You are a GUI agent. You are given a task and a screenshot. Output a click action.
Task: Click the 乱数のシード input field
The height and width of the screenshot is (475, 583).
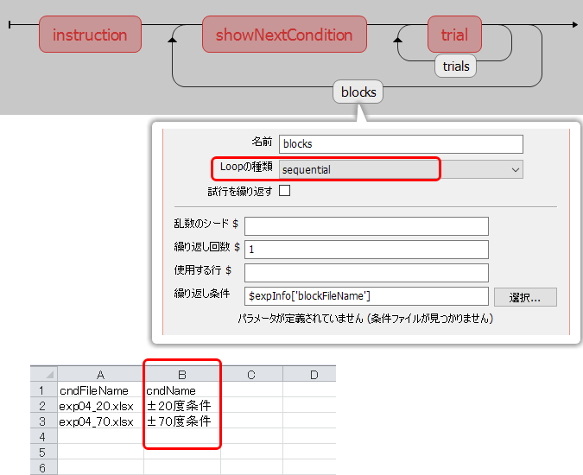[366, 226]
